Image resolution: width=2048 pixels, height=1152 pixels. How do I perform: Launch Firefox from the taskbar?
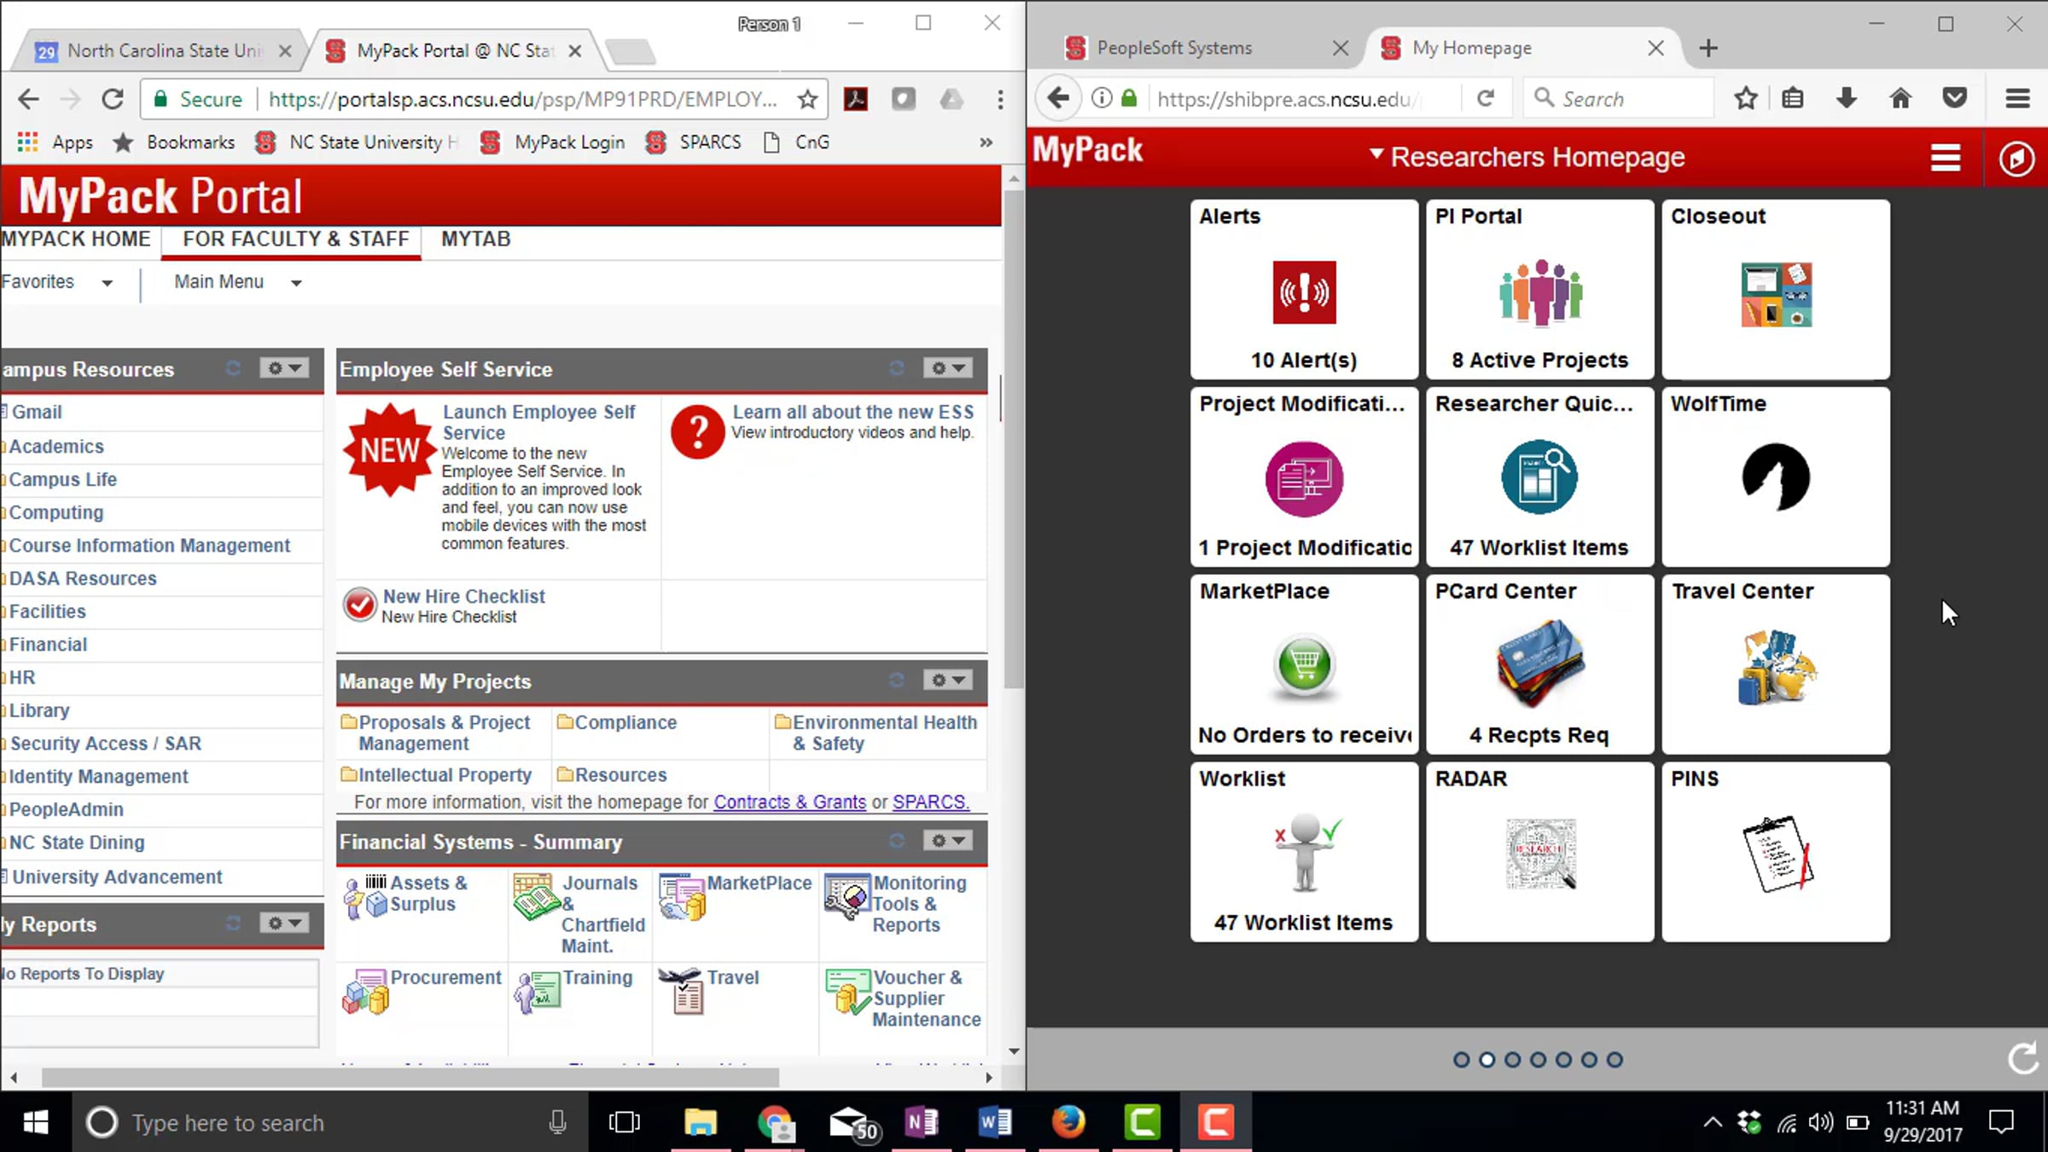coord(1068,1122)
